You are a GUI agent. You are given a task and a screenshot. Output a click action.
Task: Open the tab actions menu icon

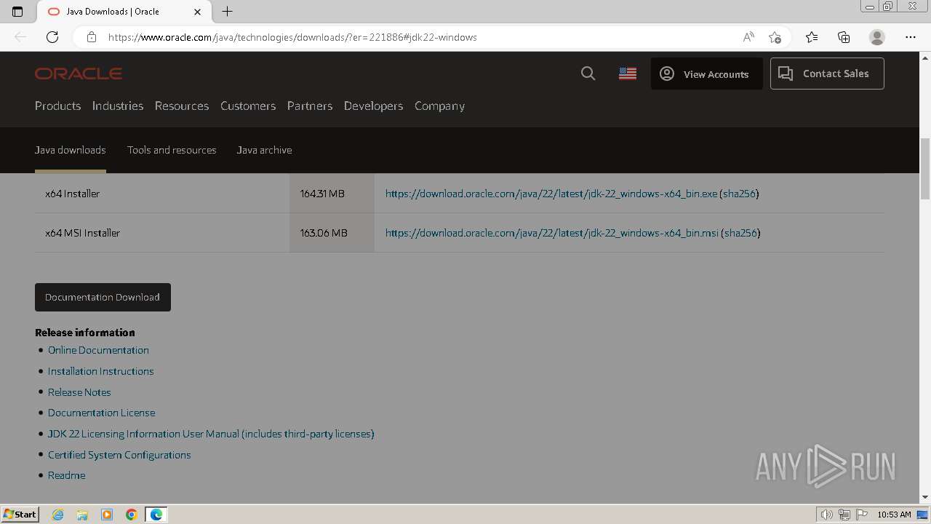(17, 12)
